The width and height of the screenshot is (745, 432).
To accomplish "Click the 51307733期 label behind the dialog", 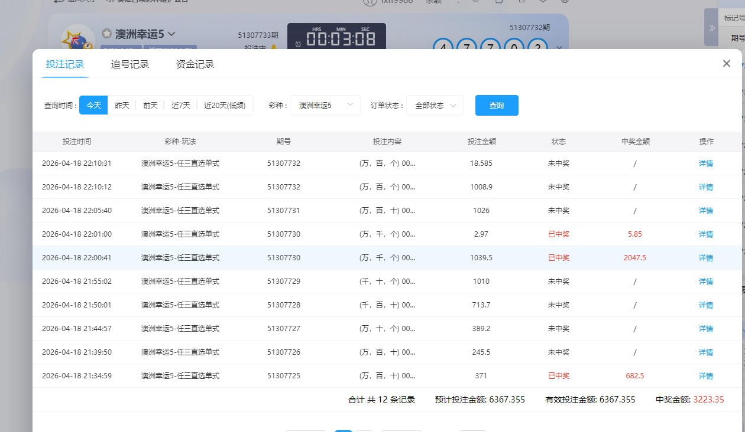I will [x=257, y=35].
